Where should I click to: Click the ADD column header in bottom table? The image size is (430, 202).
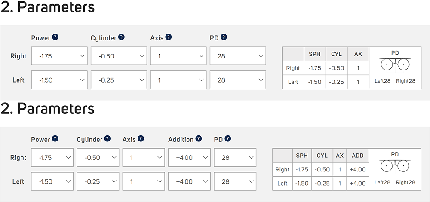pyautogui.click(x=358, y=156)
